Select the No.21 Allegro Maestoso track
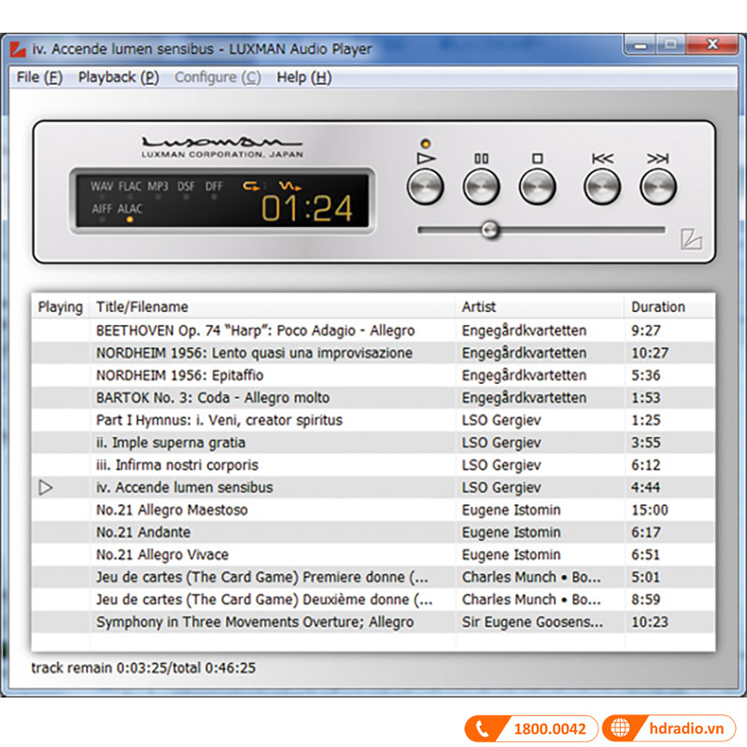The image size is (747, 747). click(172, 510)
